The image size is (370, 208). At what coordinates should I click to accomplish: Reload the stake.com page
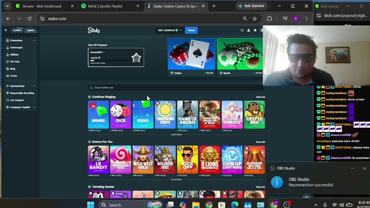[x=29, y=18]
